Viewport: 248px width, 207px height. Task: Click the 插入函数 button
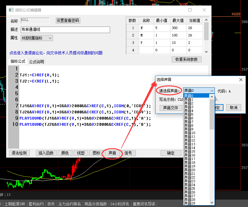pyautogui.click(x=46, y=153)
